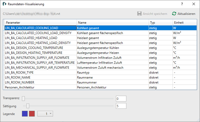Open the help question mark button
200x122 pixels.
coord(182,4)
